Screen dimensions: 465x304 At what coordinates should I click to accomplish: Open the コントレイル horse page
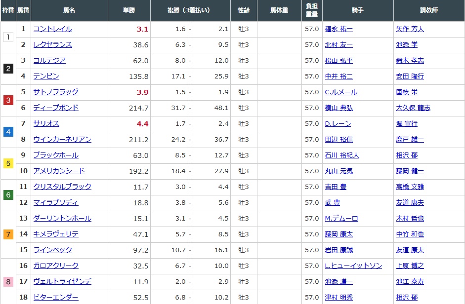click(52, 29)
